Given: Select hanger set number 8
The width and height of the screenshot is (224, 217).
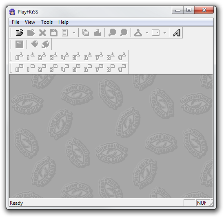Looking at the screenshot, I should [x=111, y=57].
